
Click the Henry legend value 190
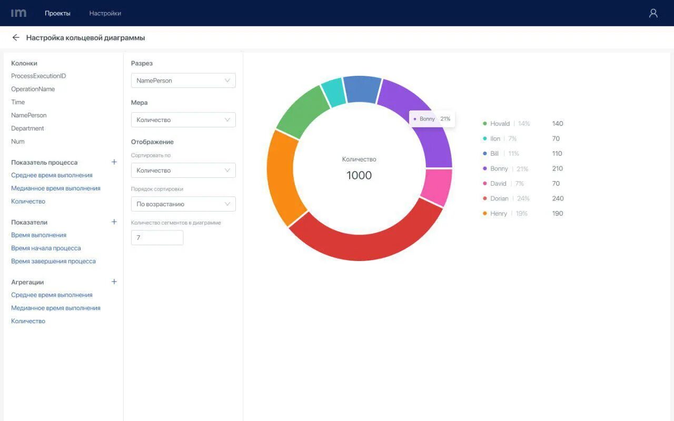(x=558, y=214)
